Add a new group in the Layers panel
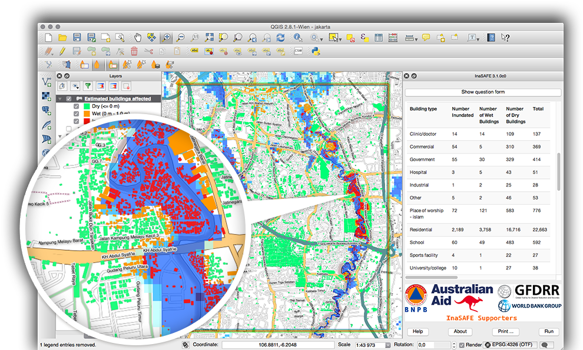Viewport: 583px width, 350px height. [x=61, y=86]
